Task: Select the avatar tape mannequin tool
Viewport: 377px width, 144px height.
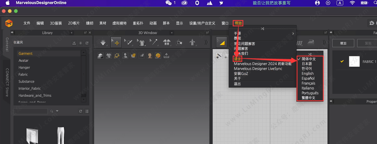Action: point(192,42)
